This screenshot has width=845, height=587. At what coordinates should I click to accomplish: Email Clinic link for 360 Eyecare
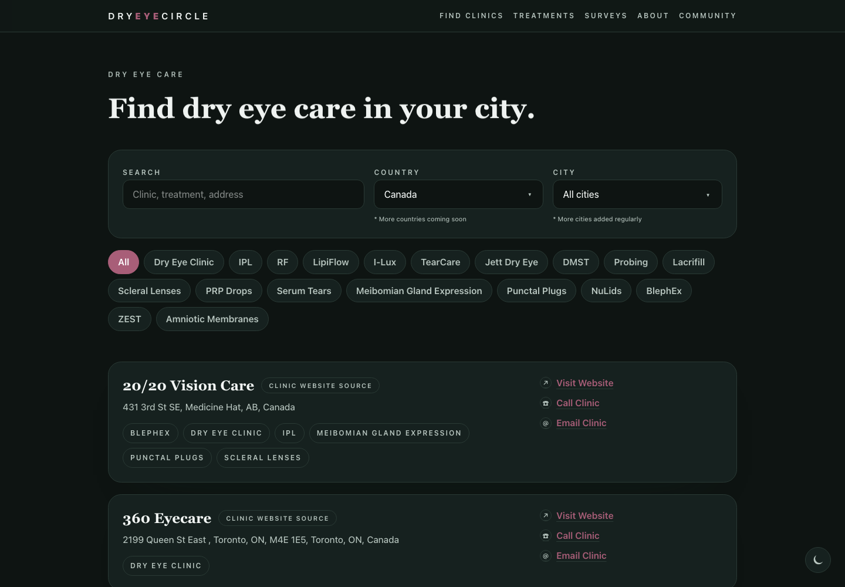tap(582, 555)
